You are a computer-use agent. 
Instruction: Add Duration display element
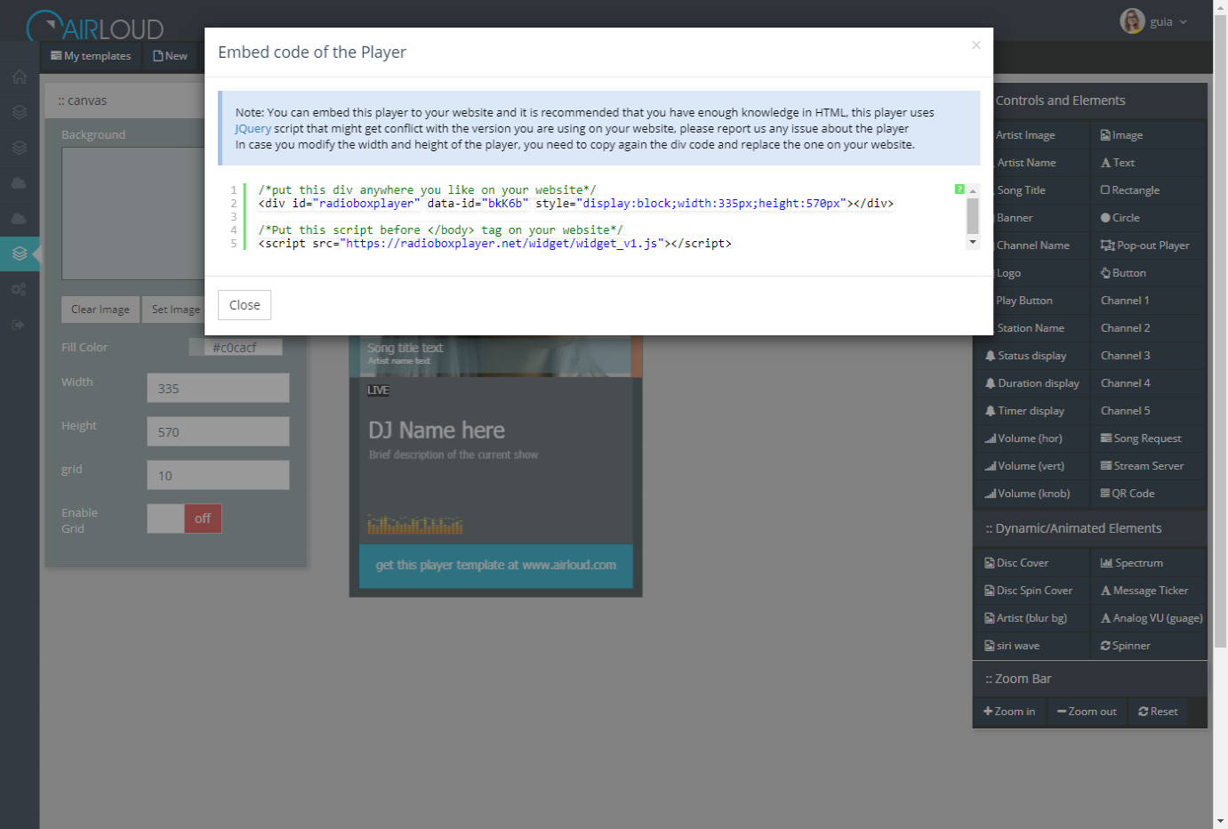click(x=1032, y=383)
